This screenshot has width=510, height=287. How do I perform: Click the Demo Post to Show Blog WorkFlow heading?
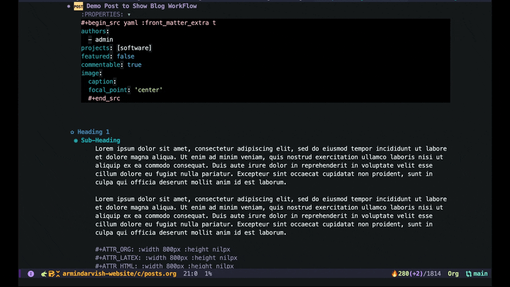[x=142, y=6]
